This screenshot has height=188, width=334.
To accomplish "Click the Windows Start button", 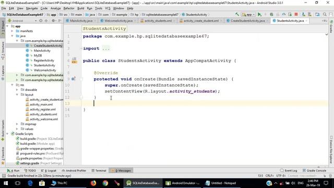I will [6, 183].
